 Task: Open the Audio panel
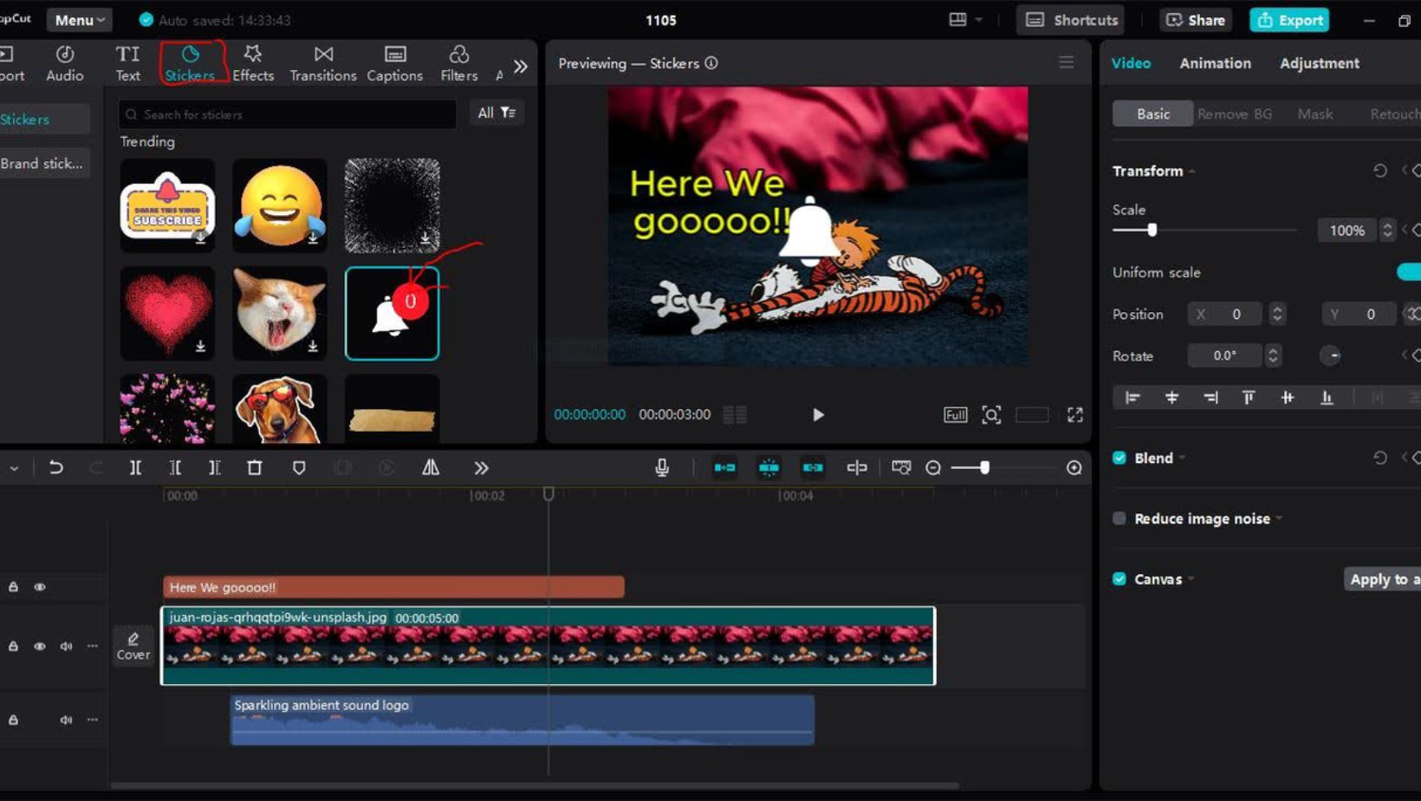(x=65, y=63)
